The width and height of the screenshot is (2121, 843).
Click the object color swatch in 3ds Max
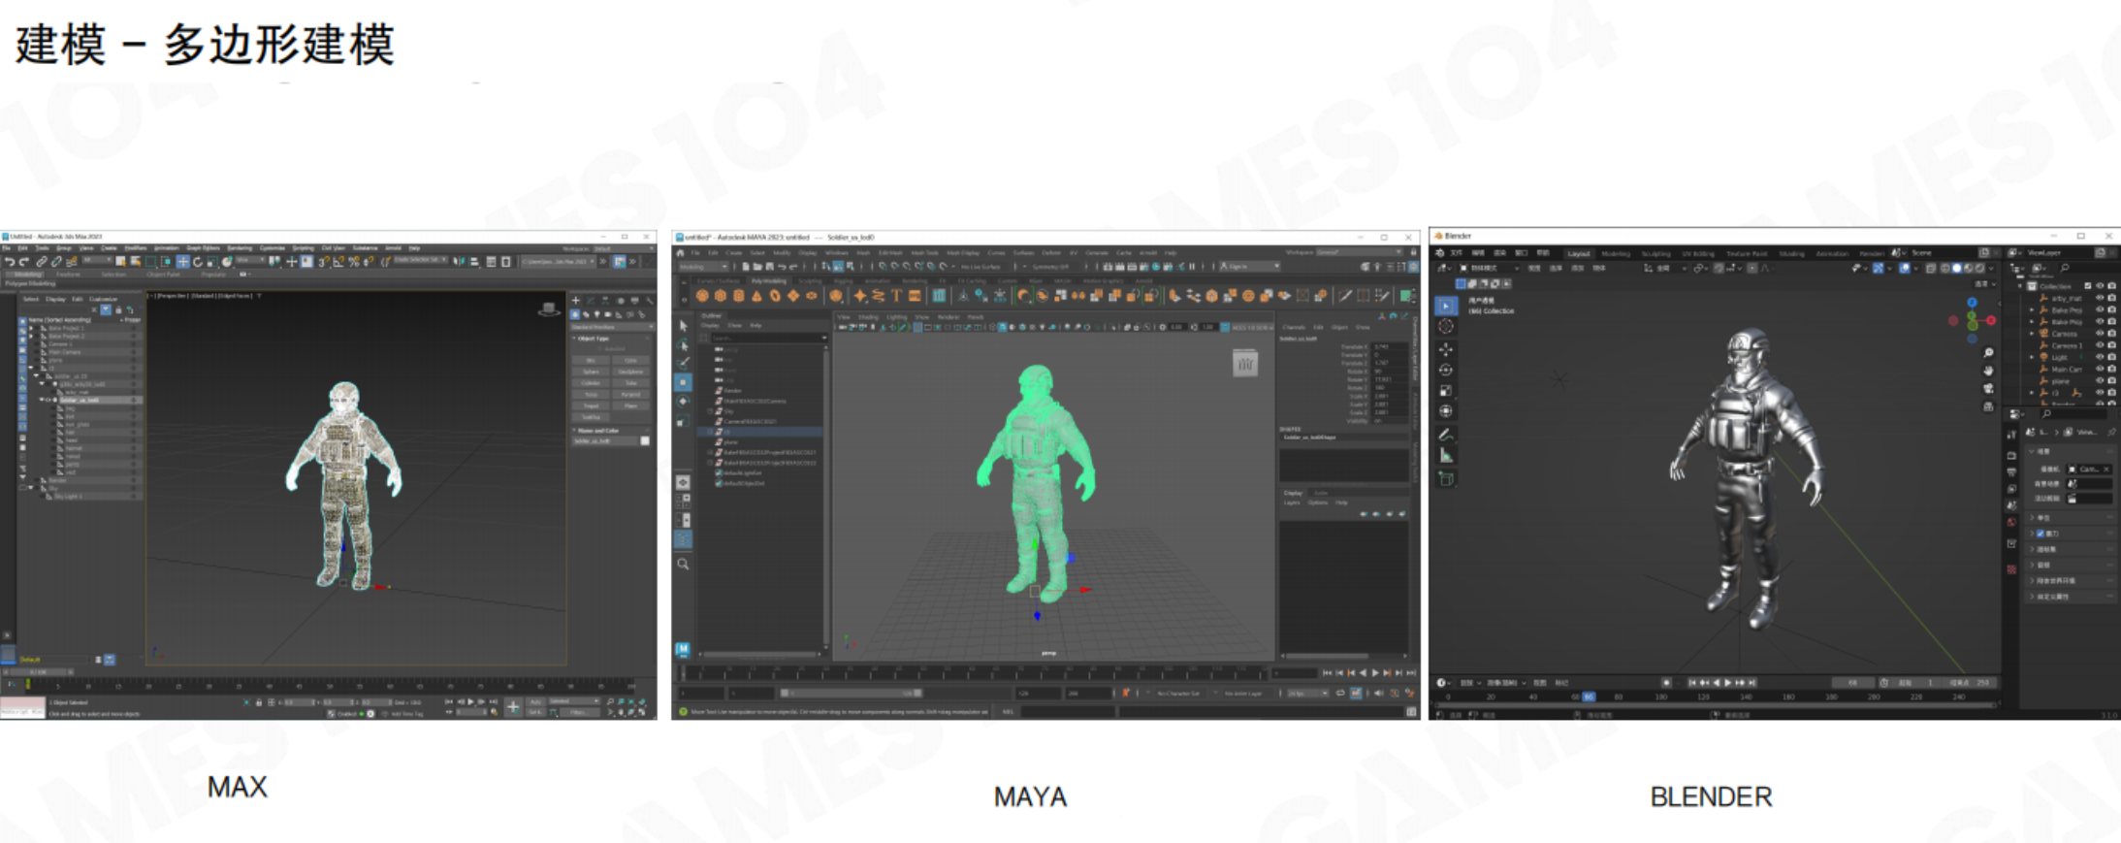pos(645,441)
